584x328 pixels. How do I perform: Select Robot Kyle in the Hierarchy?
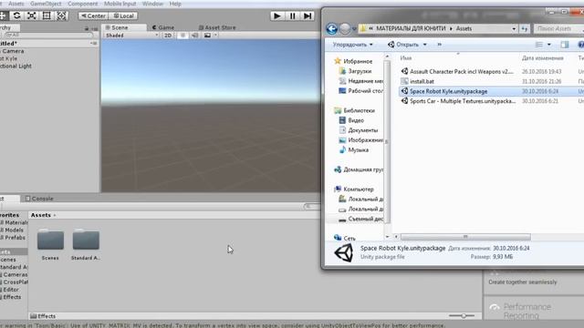point(9,58)
